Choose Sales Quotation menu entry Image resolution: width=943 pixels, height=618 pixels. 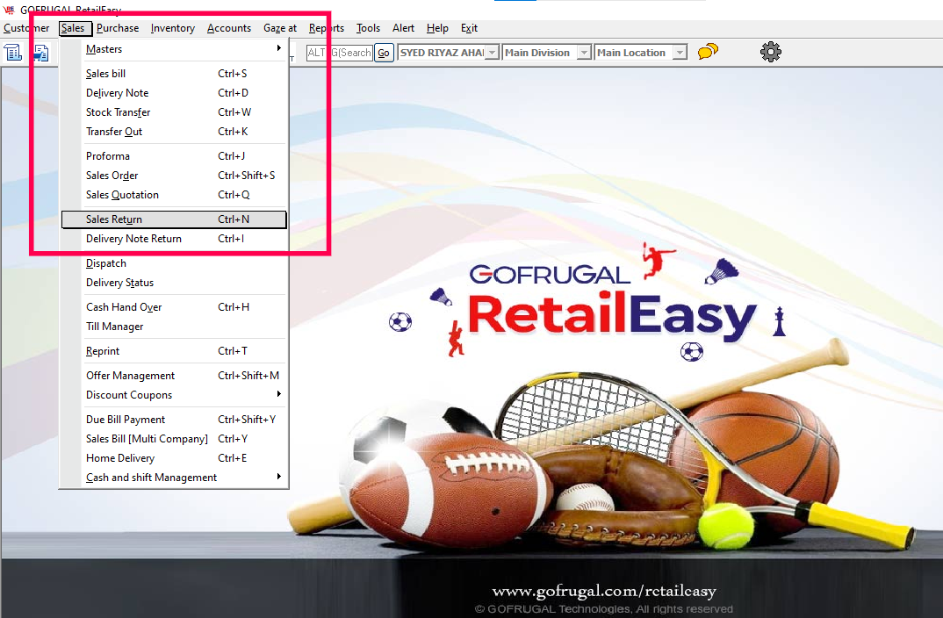(x=174, y=195)
